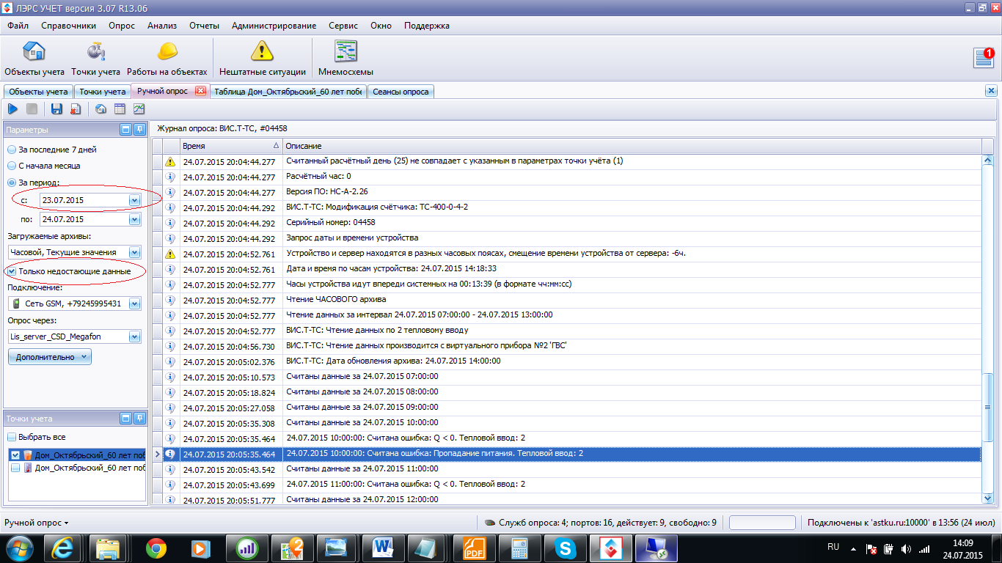Open the Дополнительно dropdown button
This screenshot has width=1002, height=563.
pos(50,357)
